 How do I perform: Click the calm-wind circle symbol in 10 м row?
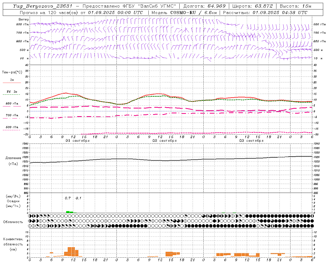[211, 58]
